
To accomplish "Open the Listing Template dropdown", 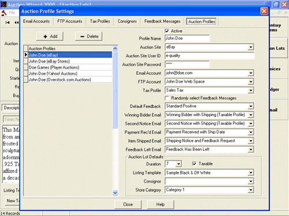I will [251, 173].
